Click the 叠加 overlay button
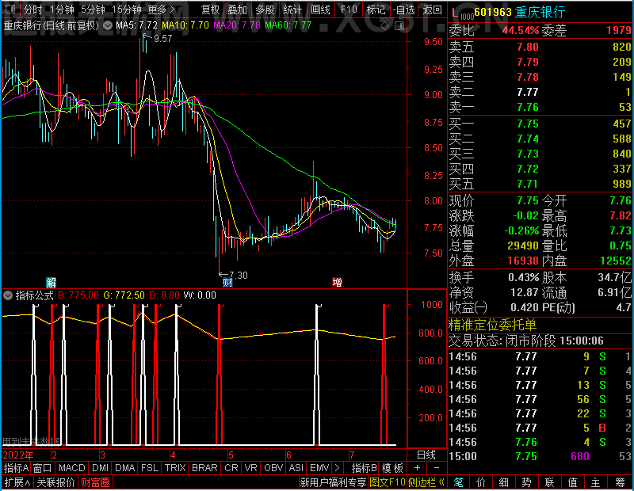Screen dimensions: 634x491 237,10
